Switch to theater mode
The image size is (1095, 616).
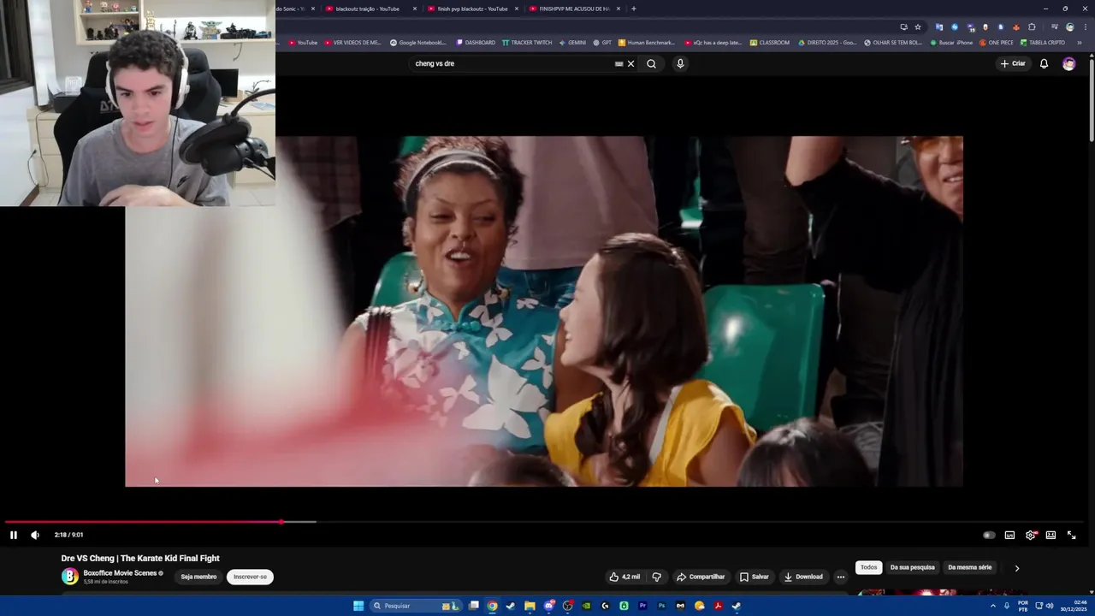(x=1051, y=535)
